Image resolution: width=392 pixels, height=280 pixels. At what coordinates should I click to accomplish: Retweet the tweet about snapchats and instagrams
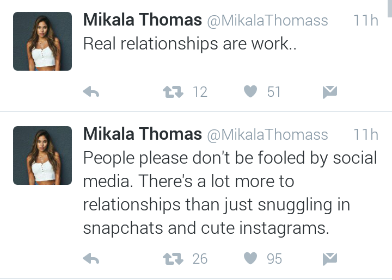pyautogui.click(x=173, y=259)
